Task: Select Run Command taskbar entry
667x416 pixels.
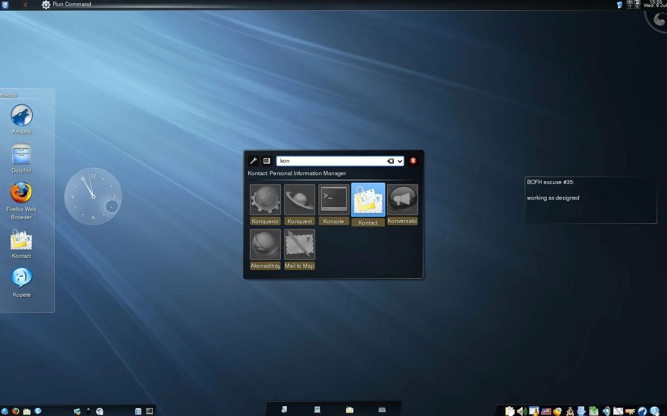Action: [67, 4]
